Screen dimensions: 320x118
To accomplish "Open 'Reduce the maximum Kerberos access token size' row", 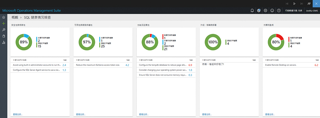I will [103, 65].
